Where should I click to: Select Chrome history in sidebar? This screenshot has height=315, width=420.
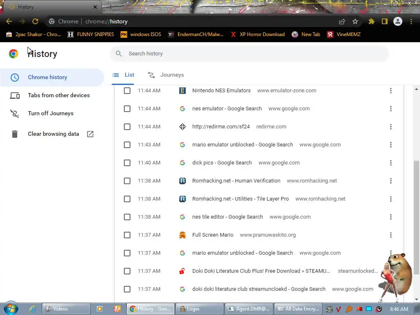point(52,78)
